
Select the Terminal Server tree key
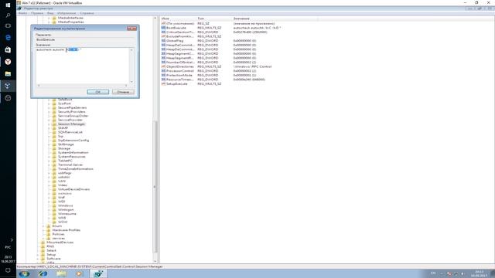pyautogui.click(x=70, y=164)
